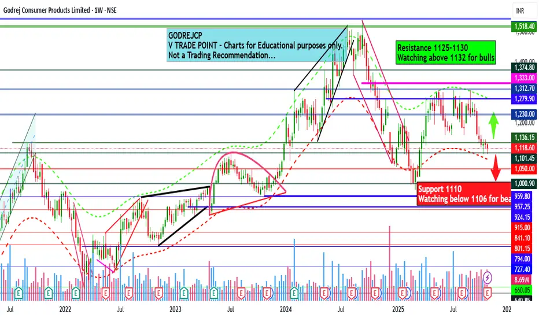Click the first green earnings E marker above the leftmost Jul label
The width and height of the screenshot is (539, 318).
coord(19,293)
